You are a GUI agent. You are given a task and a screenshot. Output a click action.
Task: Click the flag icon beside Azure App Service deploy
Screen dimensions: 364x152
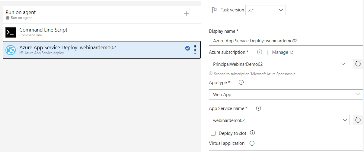[x=21, y=53]
